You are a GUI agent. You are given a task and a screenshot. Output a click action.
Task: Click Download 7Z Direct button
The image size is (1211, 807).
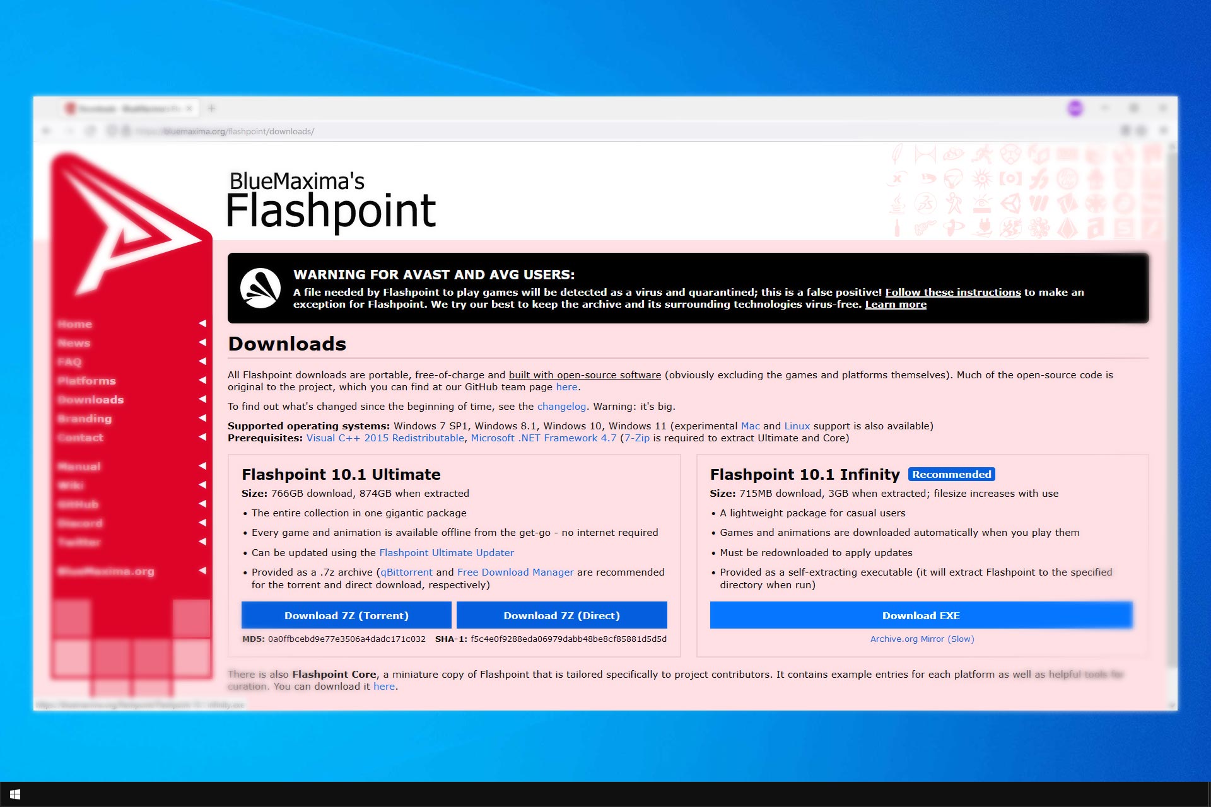coord(561,616)
